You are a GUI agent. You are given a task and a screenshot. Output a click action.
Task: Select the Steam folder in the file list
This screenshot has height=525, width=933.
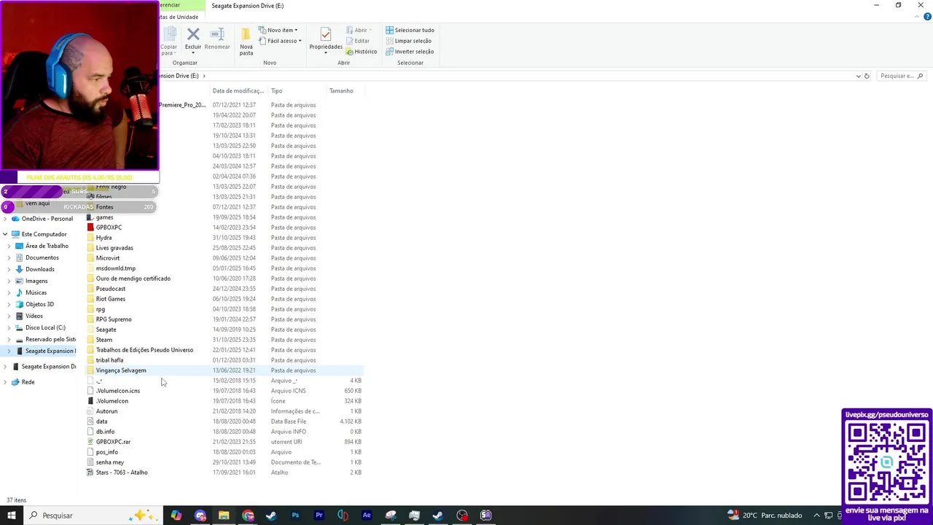click(x=104, y=340)
